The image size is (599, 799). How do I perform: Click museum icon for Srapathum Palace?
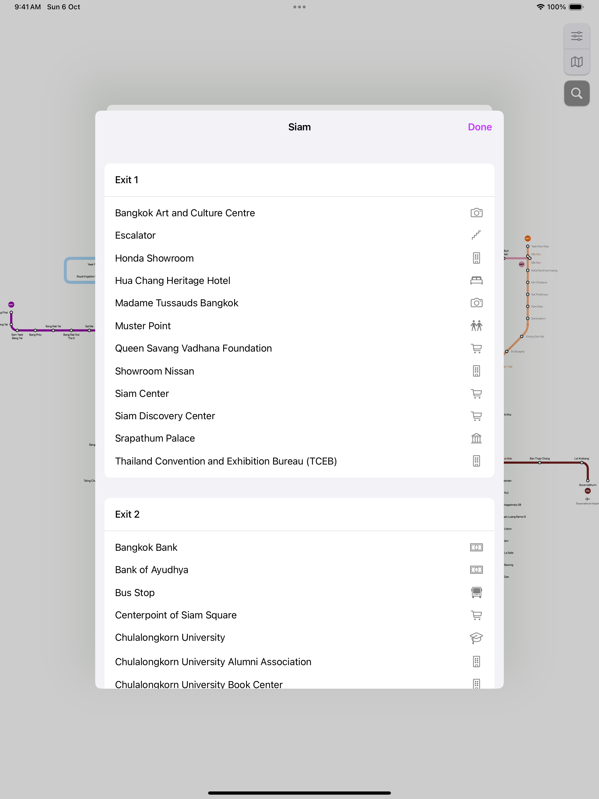click(476, 438)
